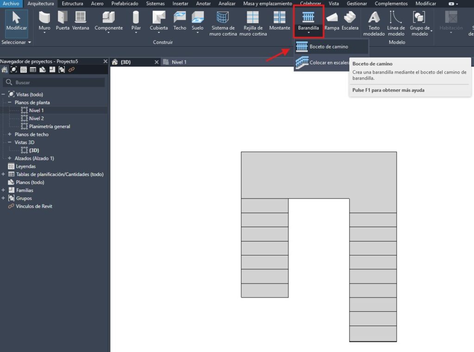Switch to the Nivel 1 view tab
The image size is (474, 352).
(179, 62)
